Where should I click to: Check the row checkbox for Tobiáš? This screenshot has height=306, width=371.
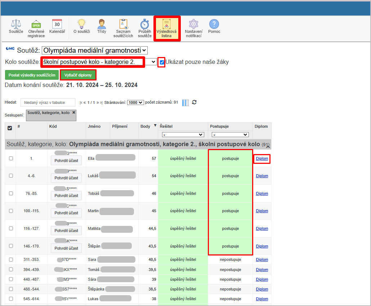(x=11, y=193)
